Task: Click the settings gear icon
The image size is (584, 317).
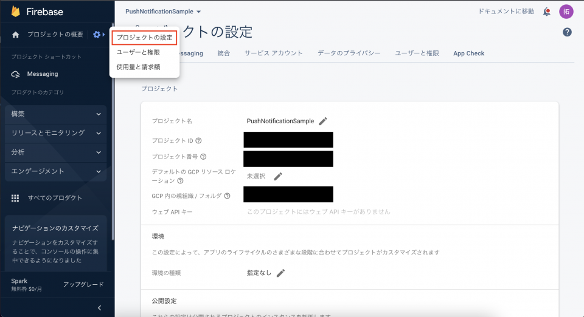Action: tap(97, 35)
